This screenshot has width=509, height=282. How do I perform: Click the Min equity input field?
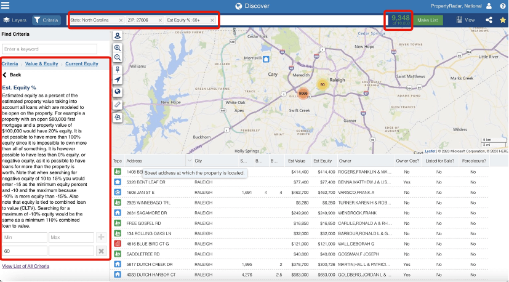[x=25, y=237]
